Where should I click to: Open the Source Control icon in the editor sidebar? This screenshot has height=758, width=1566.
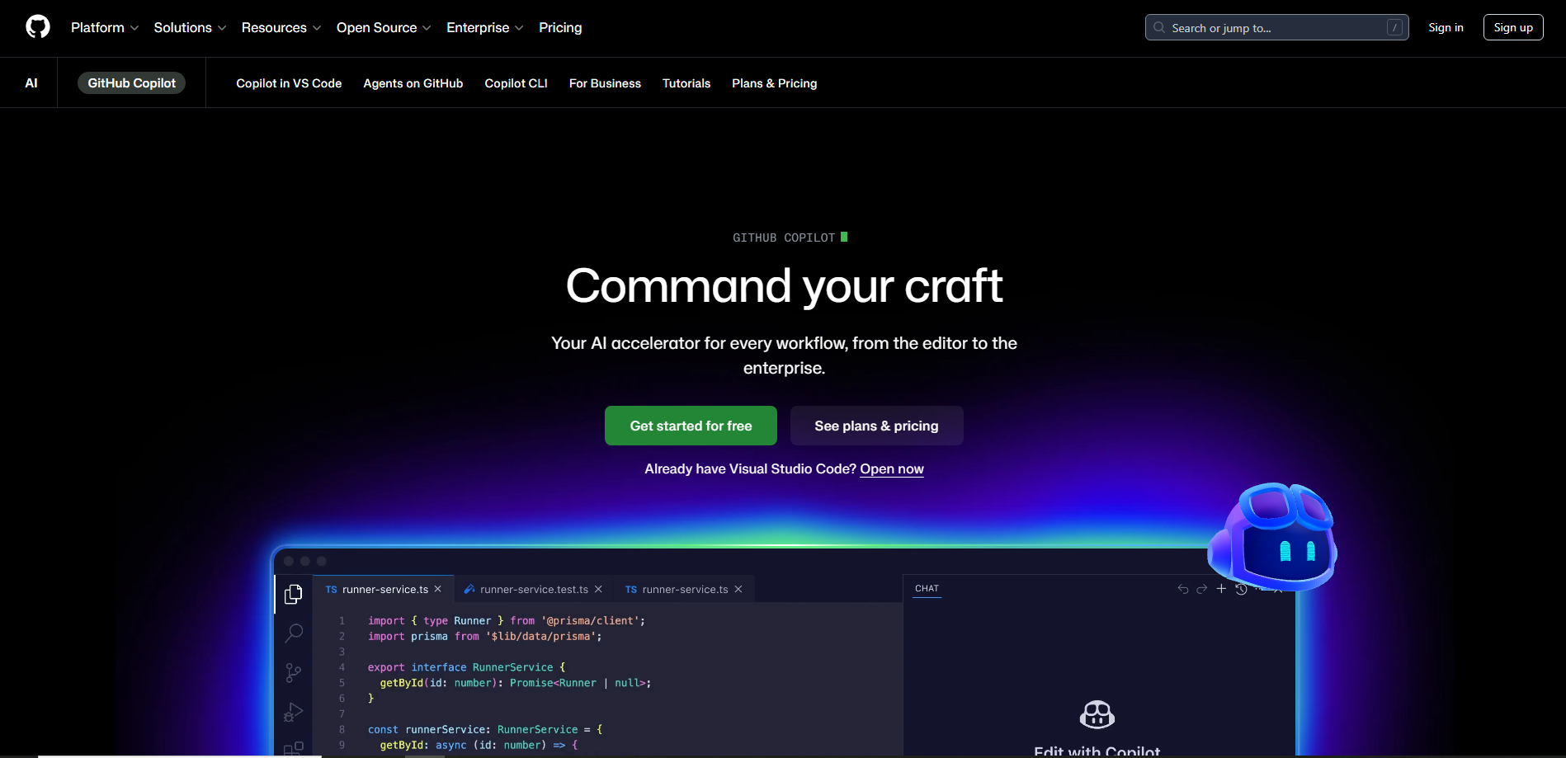tap(294, 672)
